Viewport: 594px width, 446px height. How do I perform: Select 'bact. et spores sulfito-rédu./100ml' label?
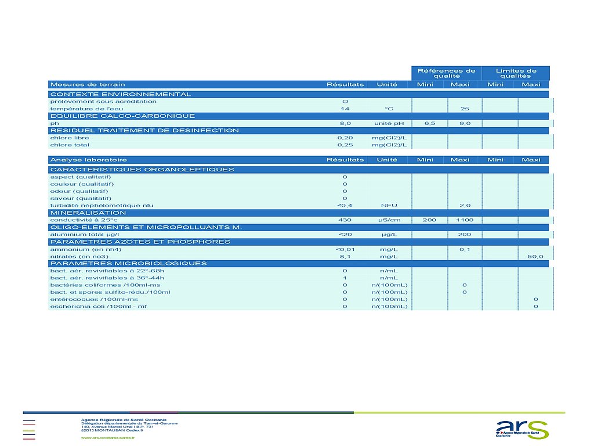tap(110, 293)
